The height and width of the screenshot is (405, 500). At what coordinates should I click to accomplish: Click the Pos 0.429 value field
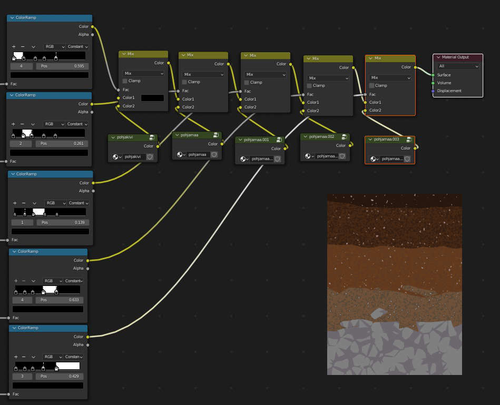click(x=59, y=377)
